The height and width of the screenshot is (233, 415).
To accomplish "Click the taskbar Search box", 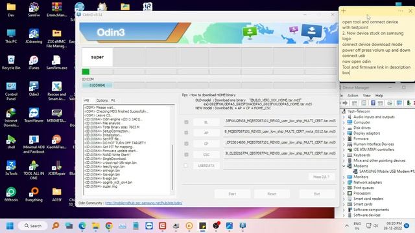I will coord(33,226).
